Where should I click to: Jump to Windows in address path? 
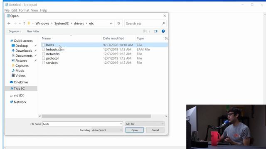coord(42,24)
